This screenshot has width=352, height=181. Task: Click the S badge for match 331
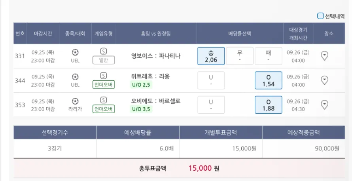pyautogui.click(x=104, y=51)
